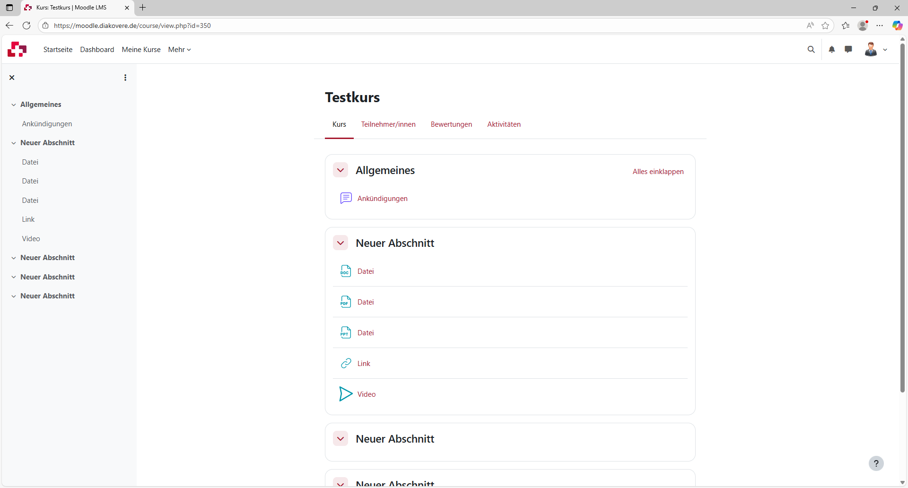The image size is (908, 488).
Task: Open course index three-dot options menu
Action: click(x=125, y=78)
